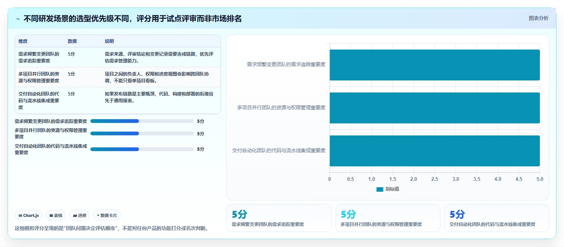Open data card 多项目并行团队的资源与权限管理重要度

pos(388,218)
